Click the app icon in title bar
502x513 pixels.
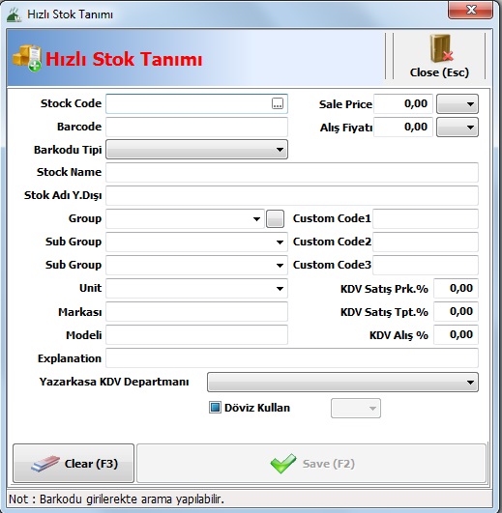point(15,14)
